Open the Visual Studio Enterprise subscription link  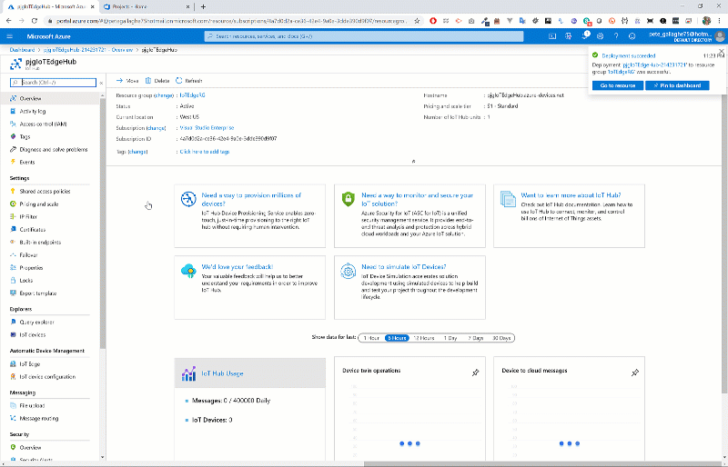click(207, 127)
